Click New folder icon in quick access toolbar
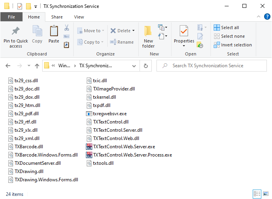 (x=28, y=6)
